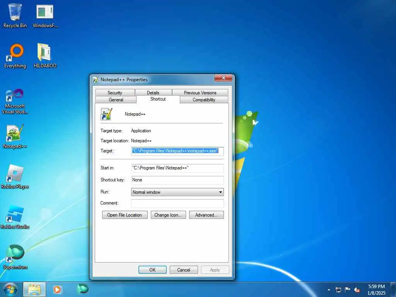Close the Notepad++ Properties dialog
Screen dimensions: 396x297
[x=223, y=78]
